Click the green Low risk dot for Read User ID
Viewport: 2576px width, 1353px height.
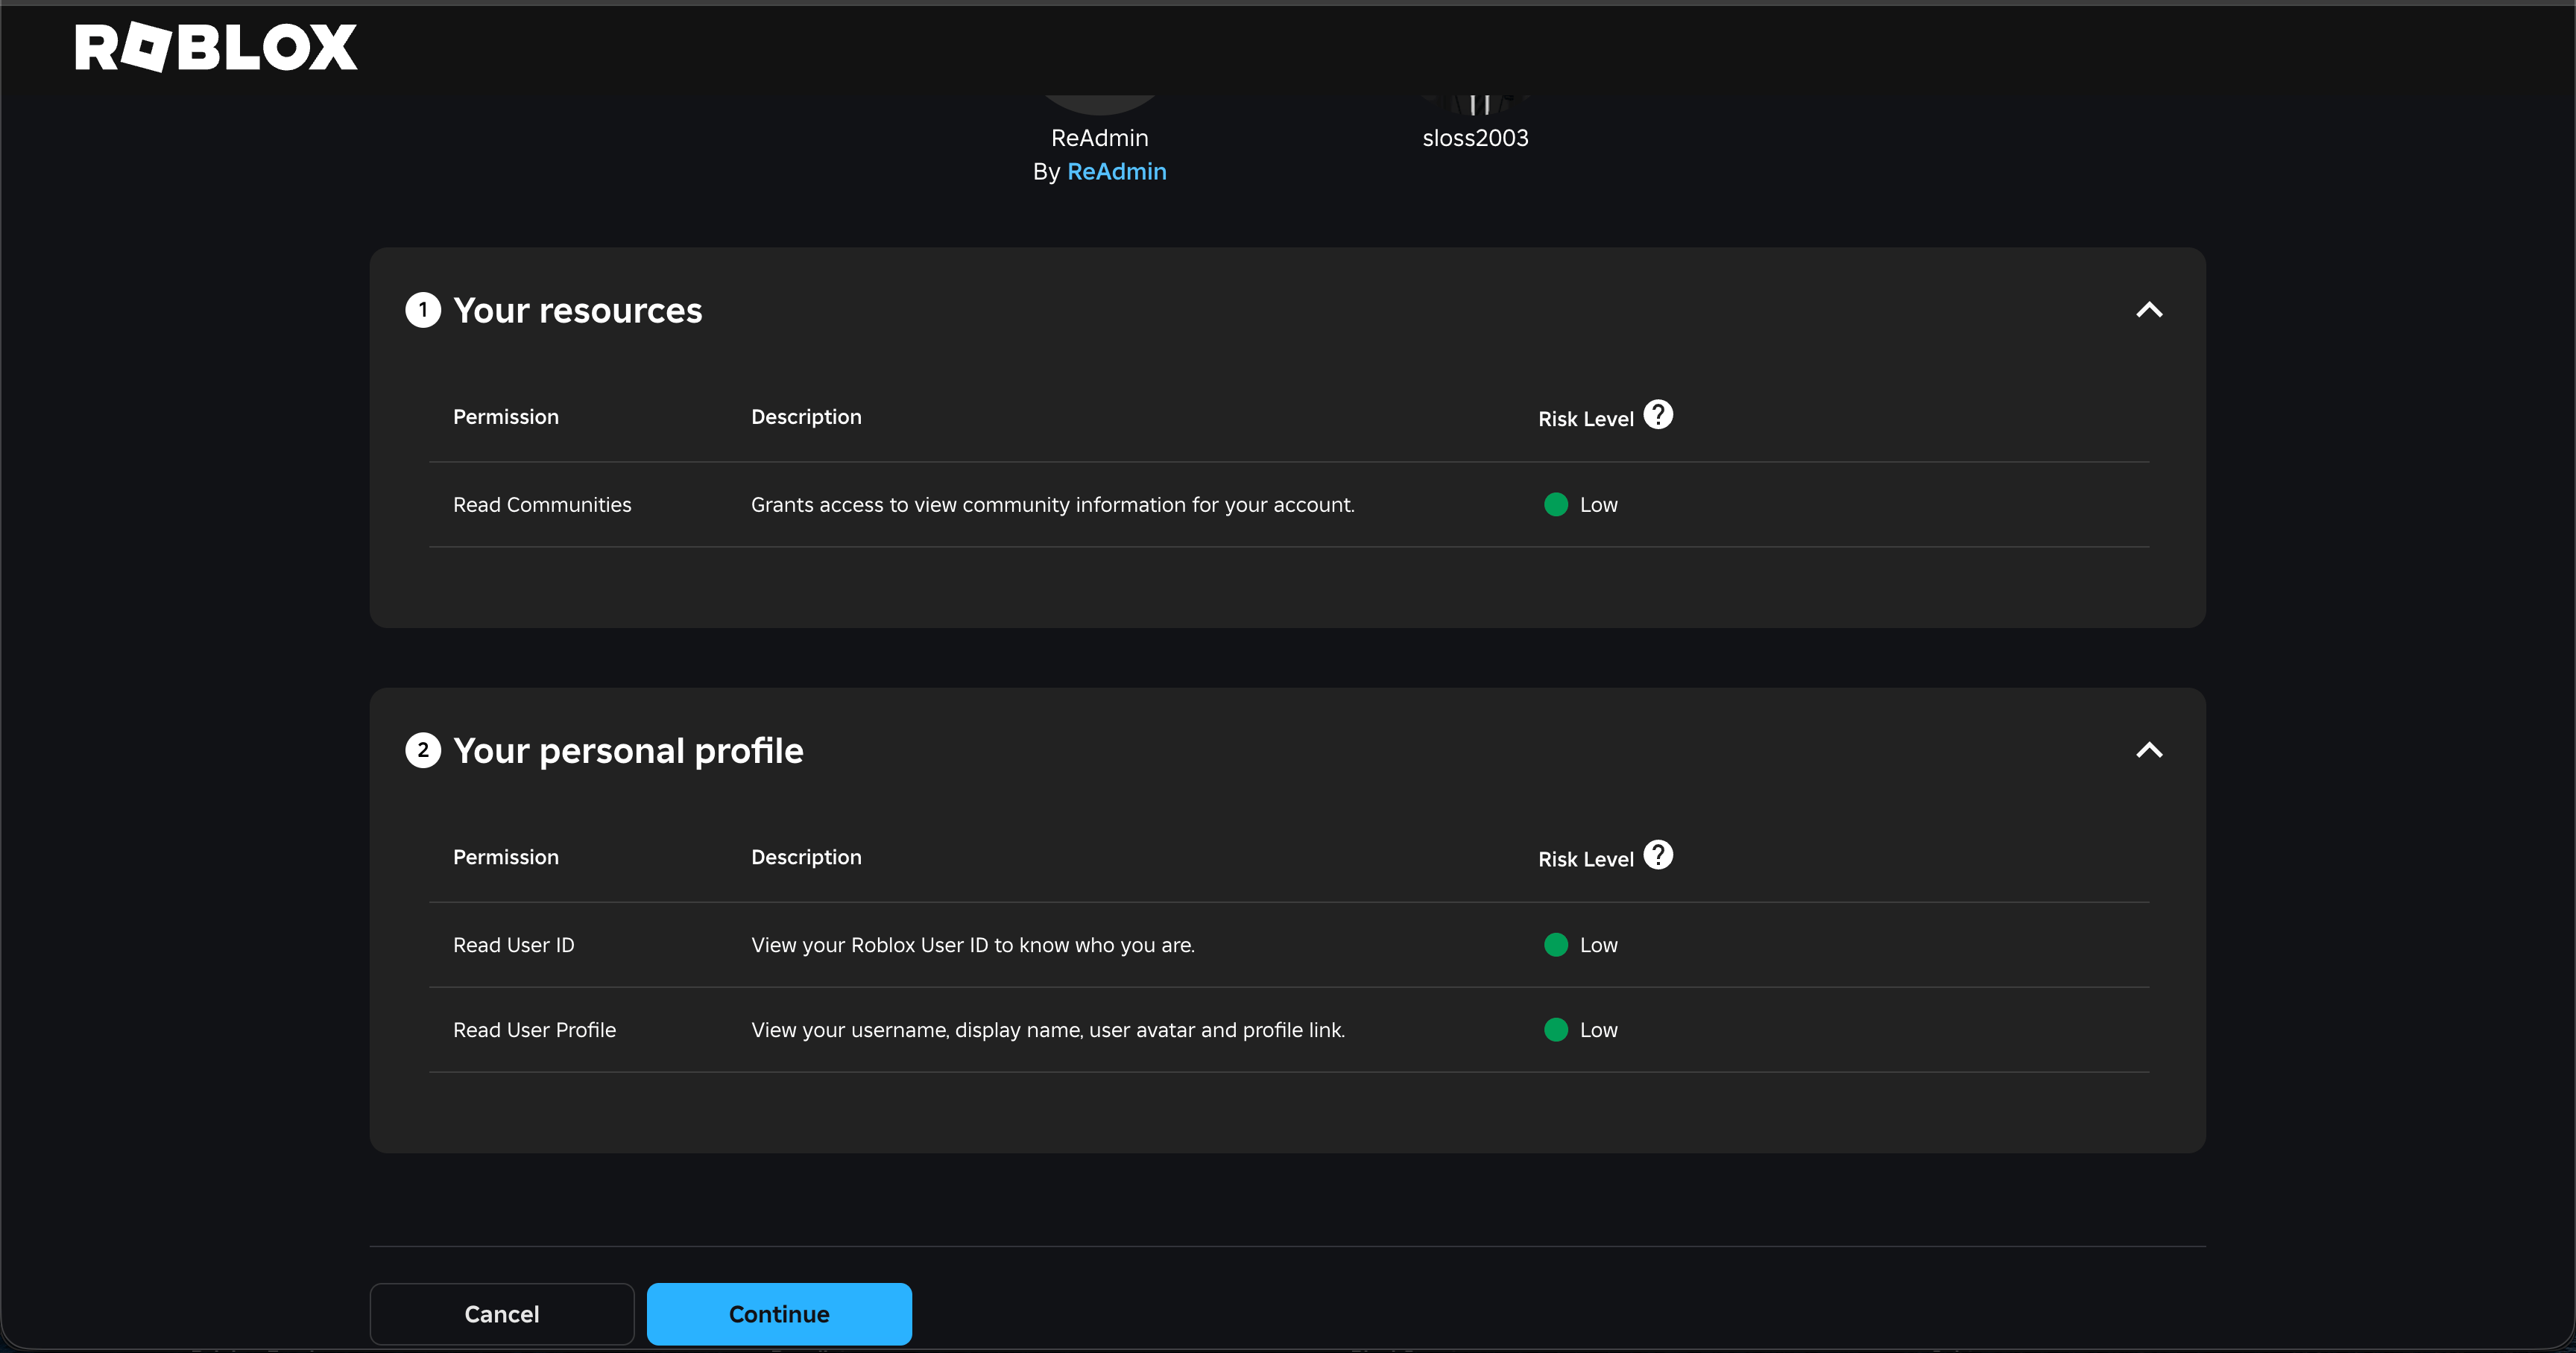[1556, 945]
